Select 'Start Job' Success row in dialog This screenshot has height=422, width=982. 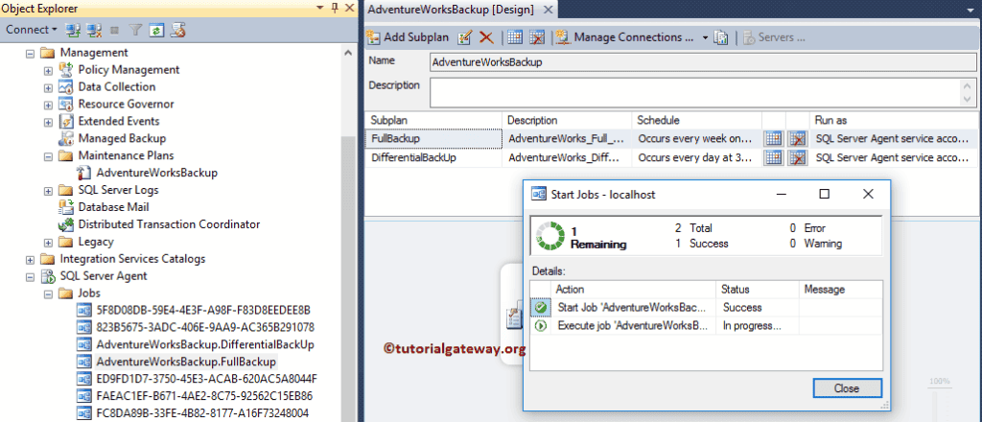(x=707, y=308)
